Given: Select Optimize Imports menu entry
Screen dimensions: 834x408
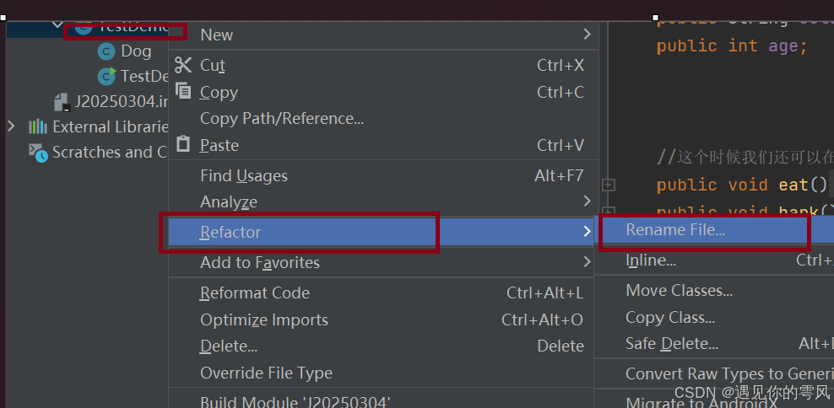Looking at the screenshot, I should [264, 319].
